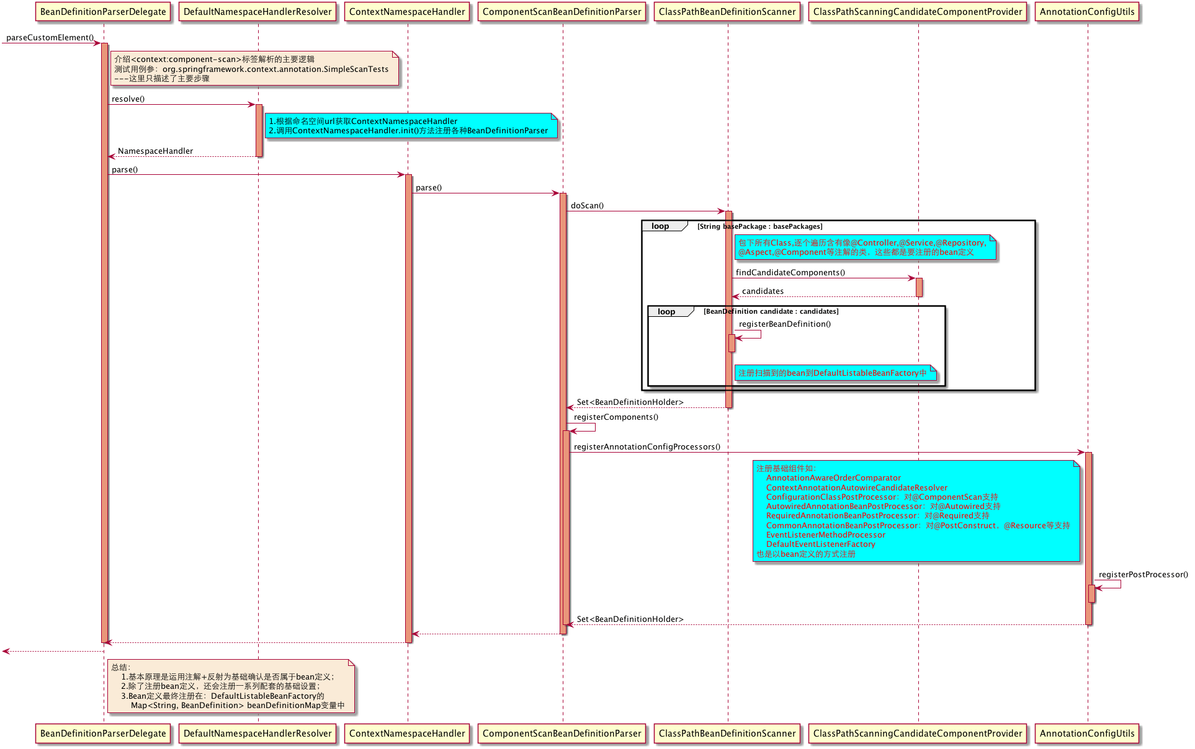Click the beige summary note at the bottom
This screenshot has width=1195, height=749.
point(231,686)
